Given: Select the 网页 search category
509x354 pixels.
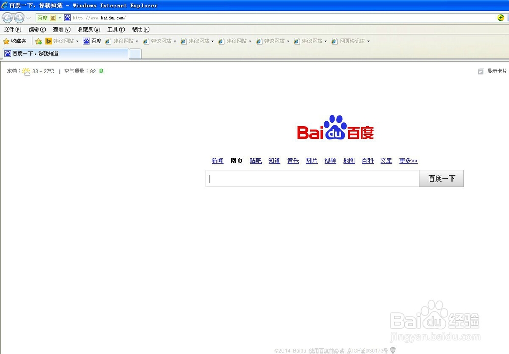Looking at the screenshot, I should (237, 161).
